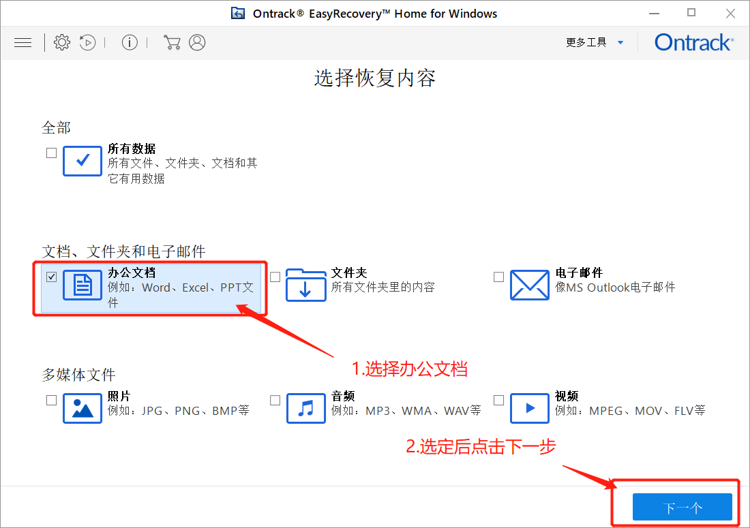Click the 视频 label text

tap(567, 396)
